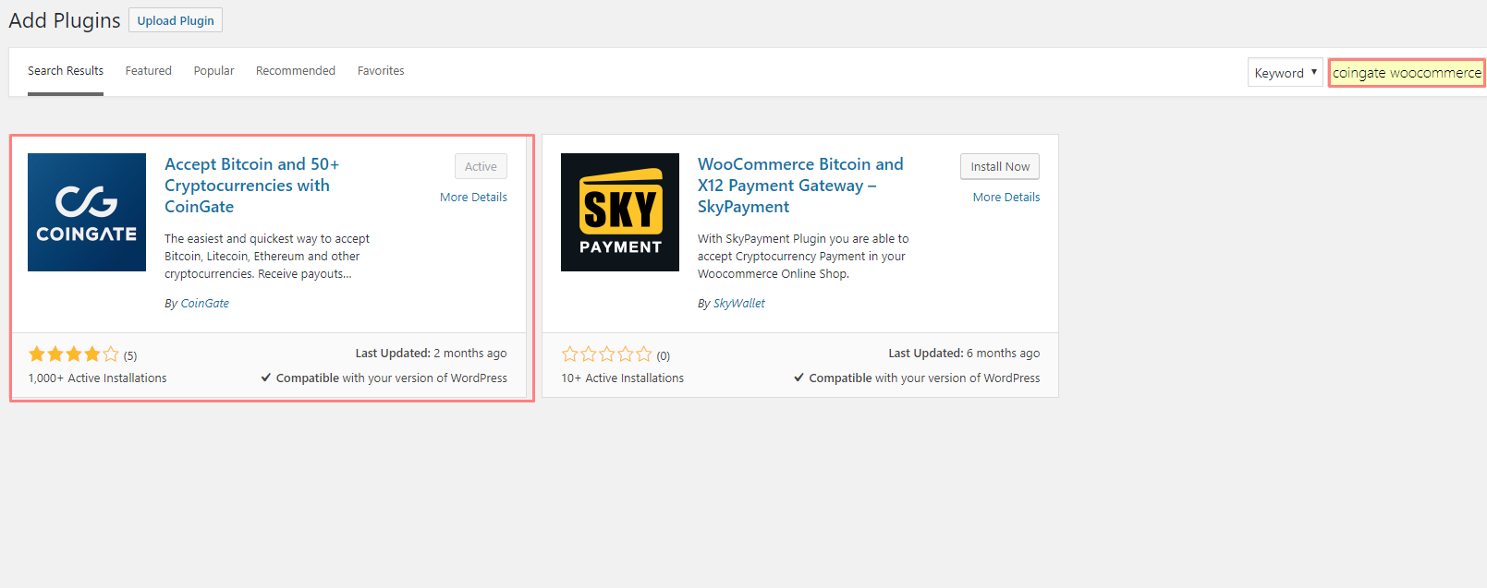Image resolution: width=1487 pixels, height=588 pixels.
Task: Open the SkyWallet author link
Action: point(739,304)
